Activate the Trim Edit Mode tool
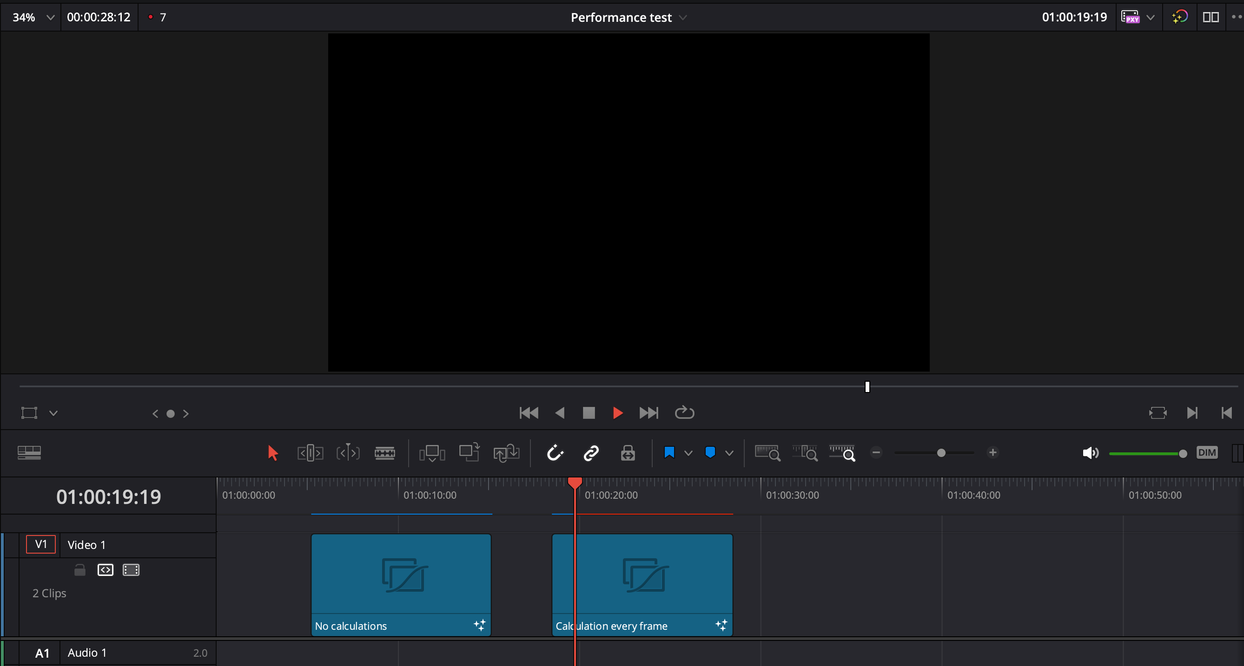The image size is (1244, 666). [x=310, y=453]
